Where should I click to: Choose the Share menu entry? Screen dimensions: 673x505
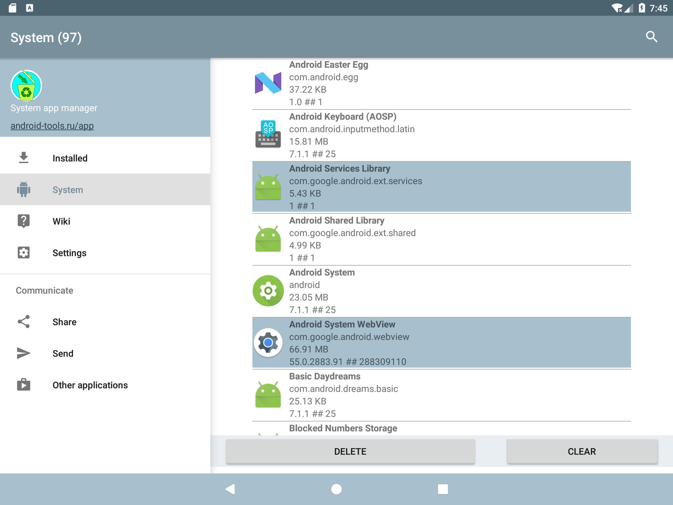105,322
